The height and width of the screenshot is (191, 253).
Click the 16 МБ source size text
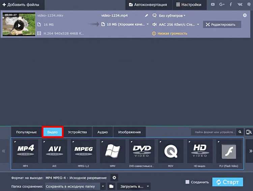click(49, 25)
